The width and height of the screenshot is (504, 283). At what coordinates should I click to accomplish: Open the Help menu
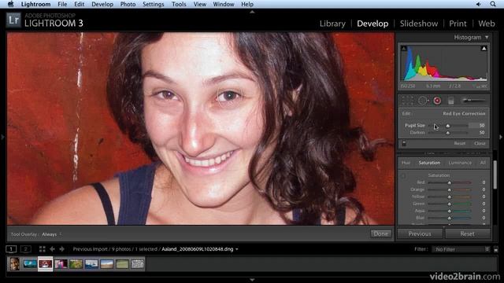click(x=247, y=4)
